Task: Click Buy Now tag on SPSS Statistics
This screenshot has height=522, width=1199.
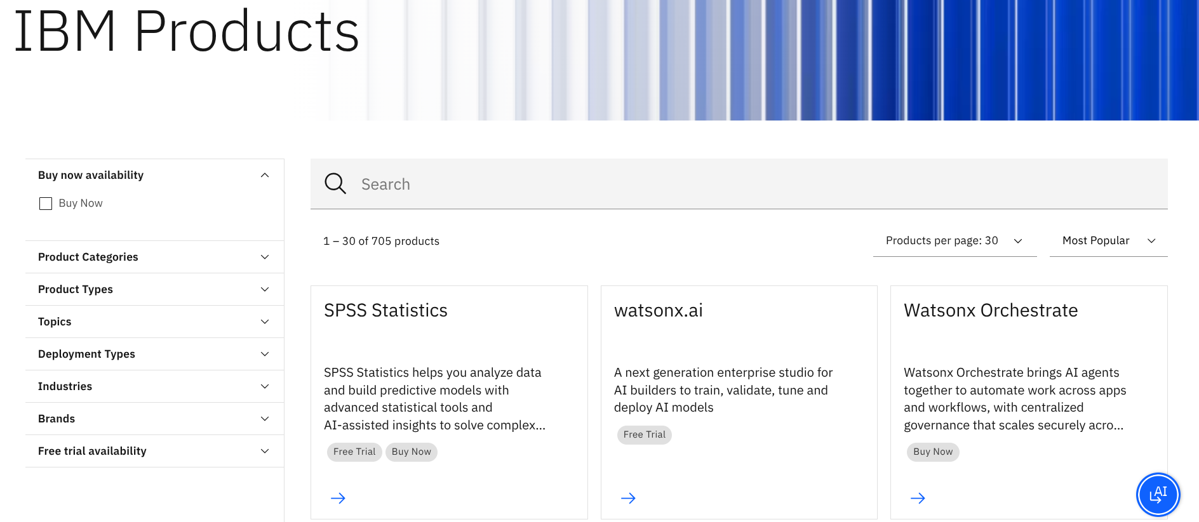Action: [412, 452]
